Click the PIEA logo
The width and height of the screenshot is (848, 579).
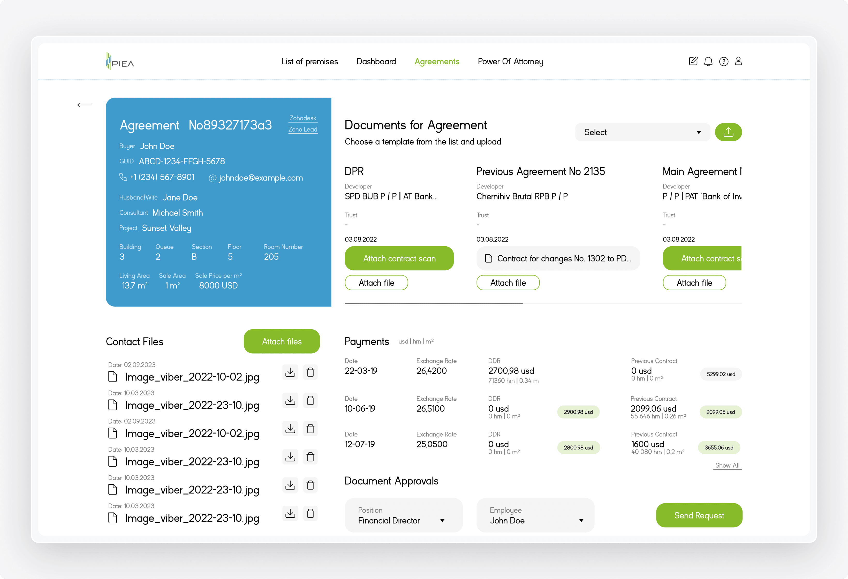[120, 61]
